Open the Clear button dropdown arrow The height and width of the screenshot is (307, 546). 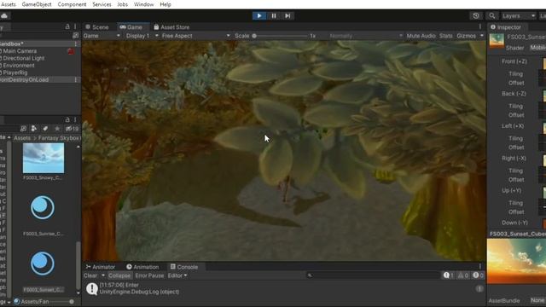tap(103, 275)
